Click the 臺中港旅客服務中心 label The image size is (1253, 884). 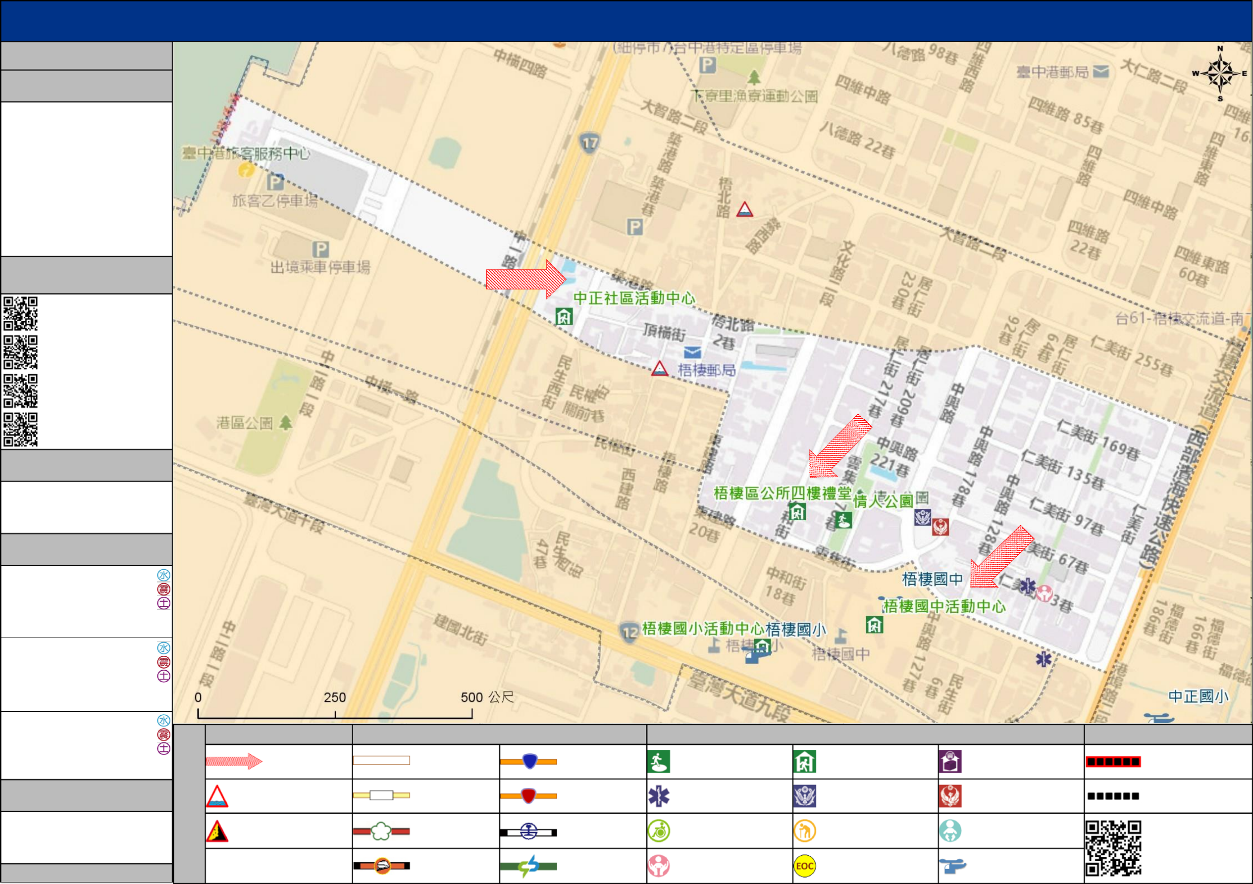coord(246,153)
